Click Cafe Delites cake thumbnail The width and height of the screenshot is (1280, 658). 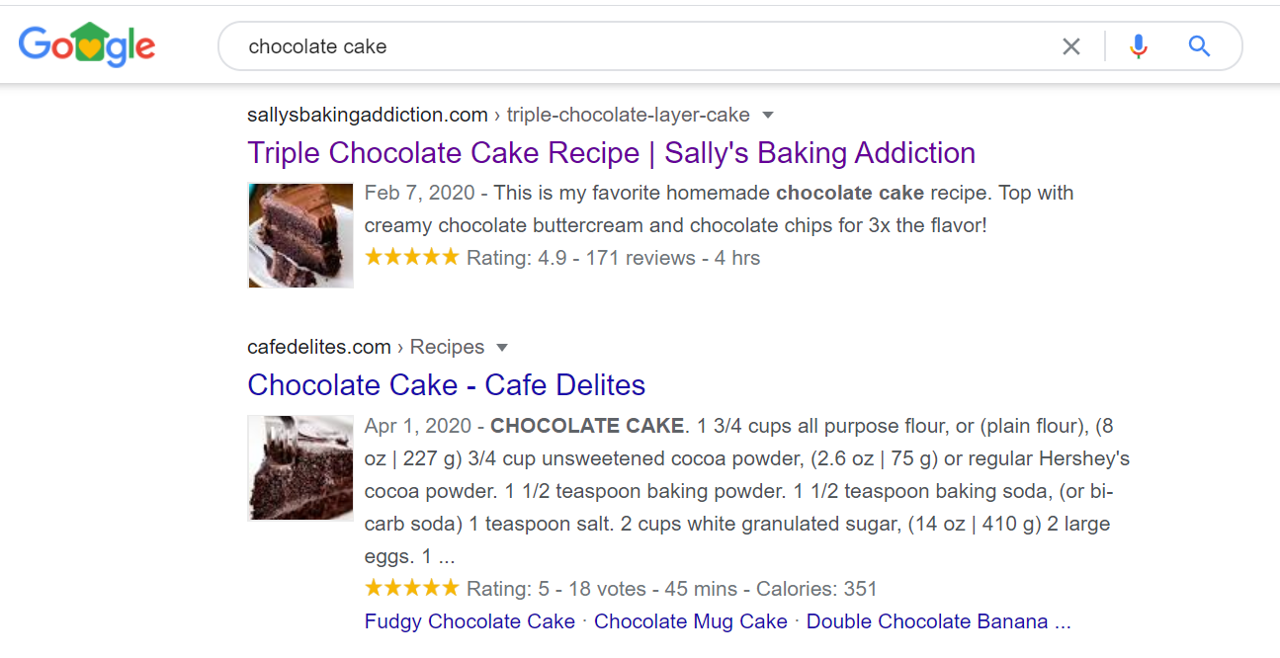(300, 467)
